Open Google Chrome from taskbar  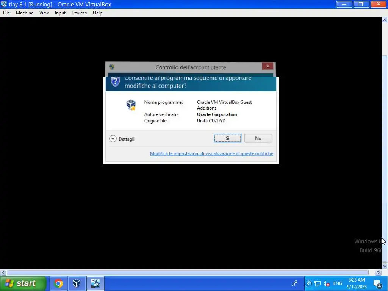[58, 283]
